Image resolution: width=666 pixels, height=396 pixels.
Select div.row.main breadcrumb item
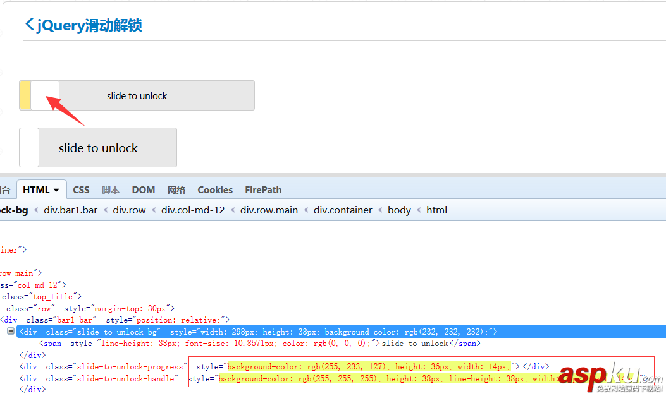click(269, 210)
